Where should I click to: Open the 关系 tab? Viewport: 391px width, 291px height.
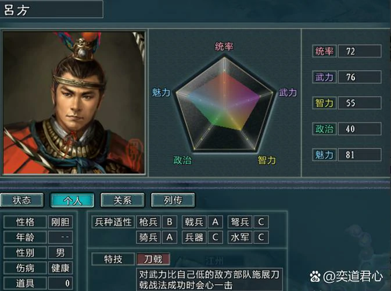click(x=123, y=200)
